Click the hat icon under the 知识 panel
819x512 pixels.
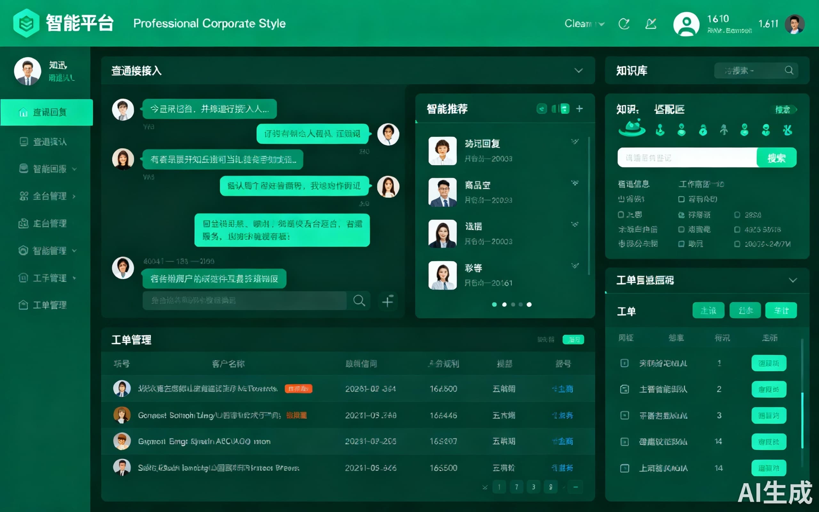pos(632,129)
